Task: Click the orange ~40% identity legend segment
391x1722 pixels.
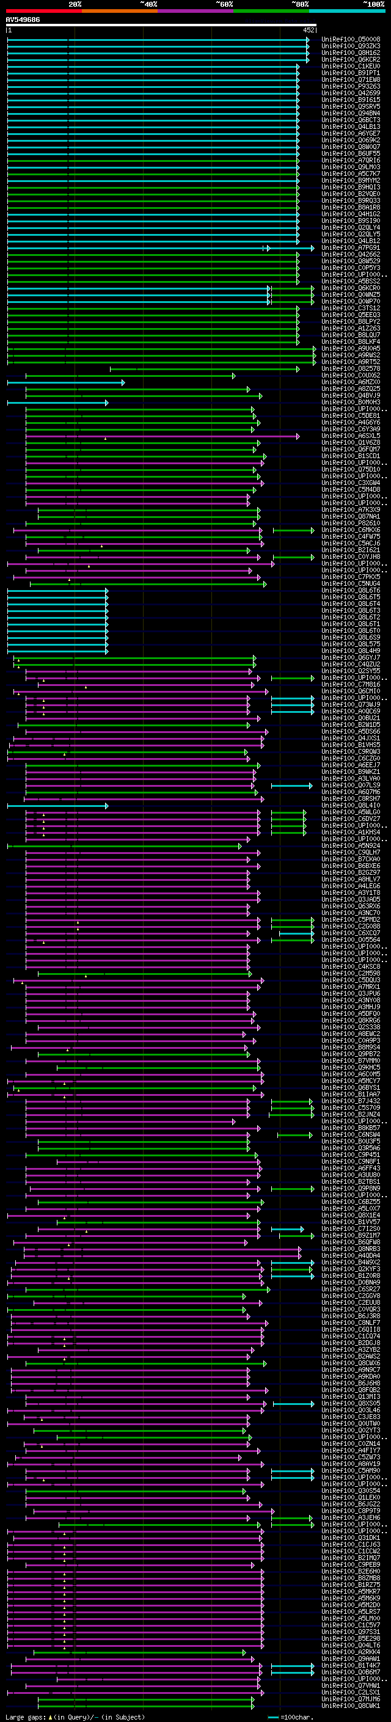Action: click(120, 11)
